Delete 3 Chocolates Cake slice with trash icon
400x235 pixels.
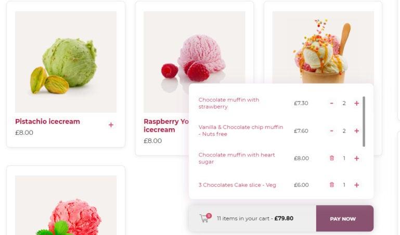pyautogui.click(x=332, y=185)
